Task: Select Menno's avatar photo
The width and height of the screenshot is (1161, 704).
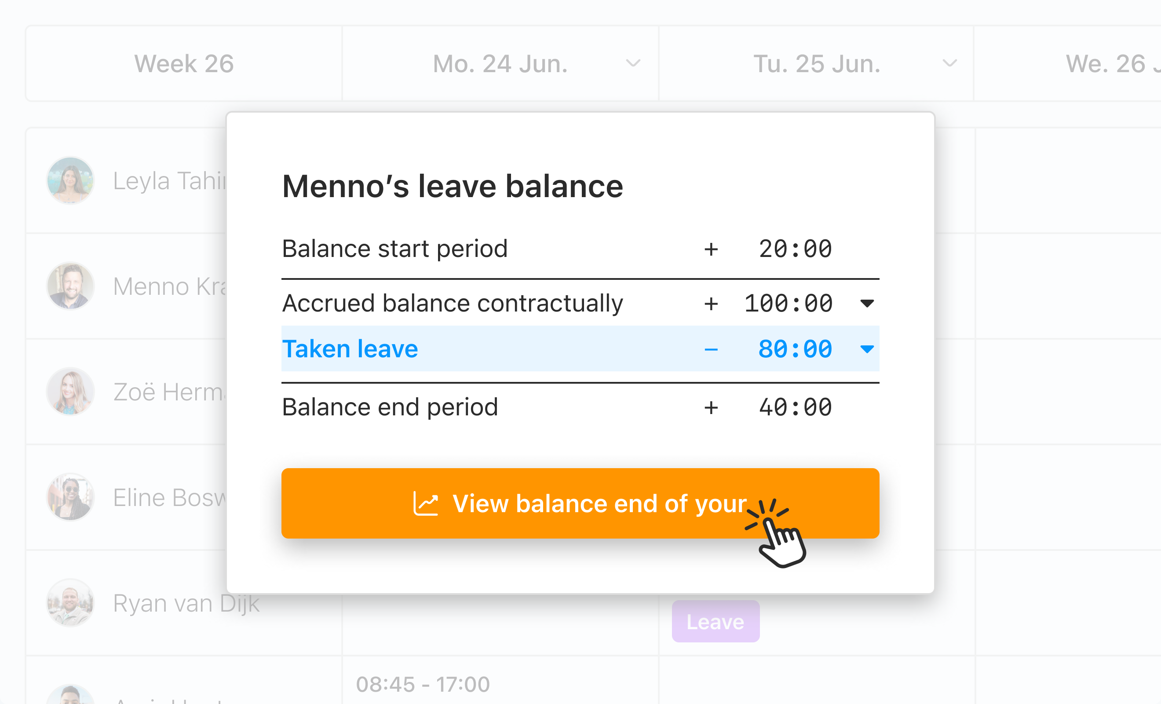Action: (70, 286)
